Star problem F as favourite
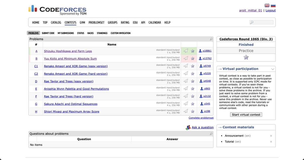304x160 pixels. (192, 96)
